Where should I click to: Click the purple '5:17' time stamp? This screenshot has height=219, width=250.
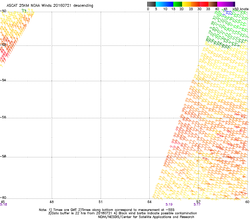pos(197,205)
